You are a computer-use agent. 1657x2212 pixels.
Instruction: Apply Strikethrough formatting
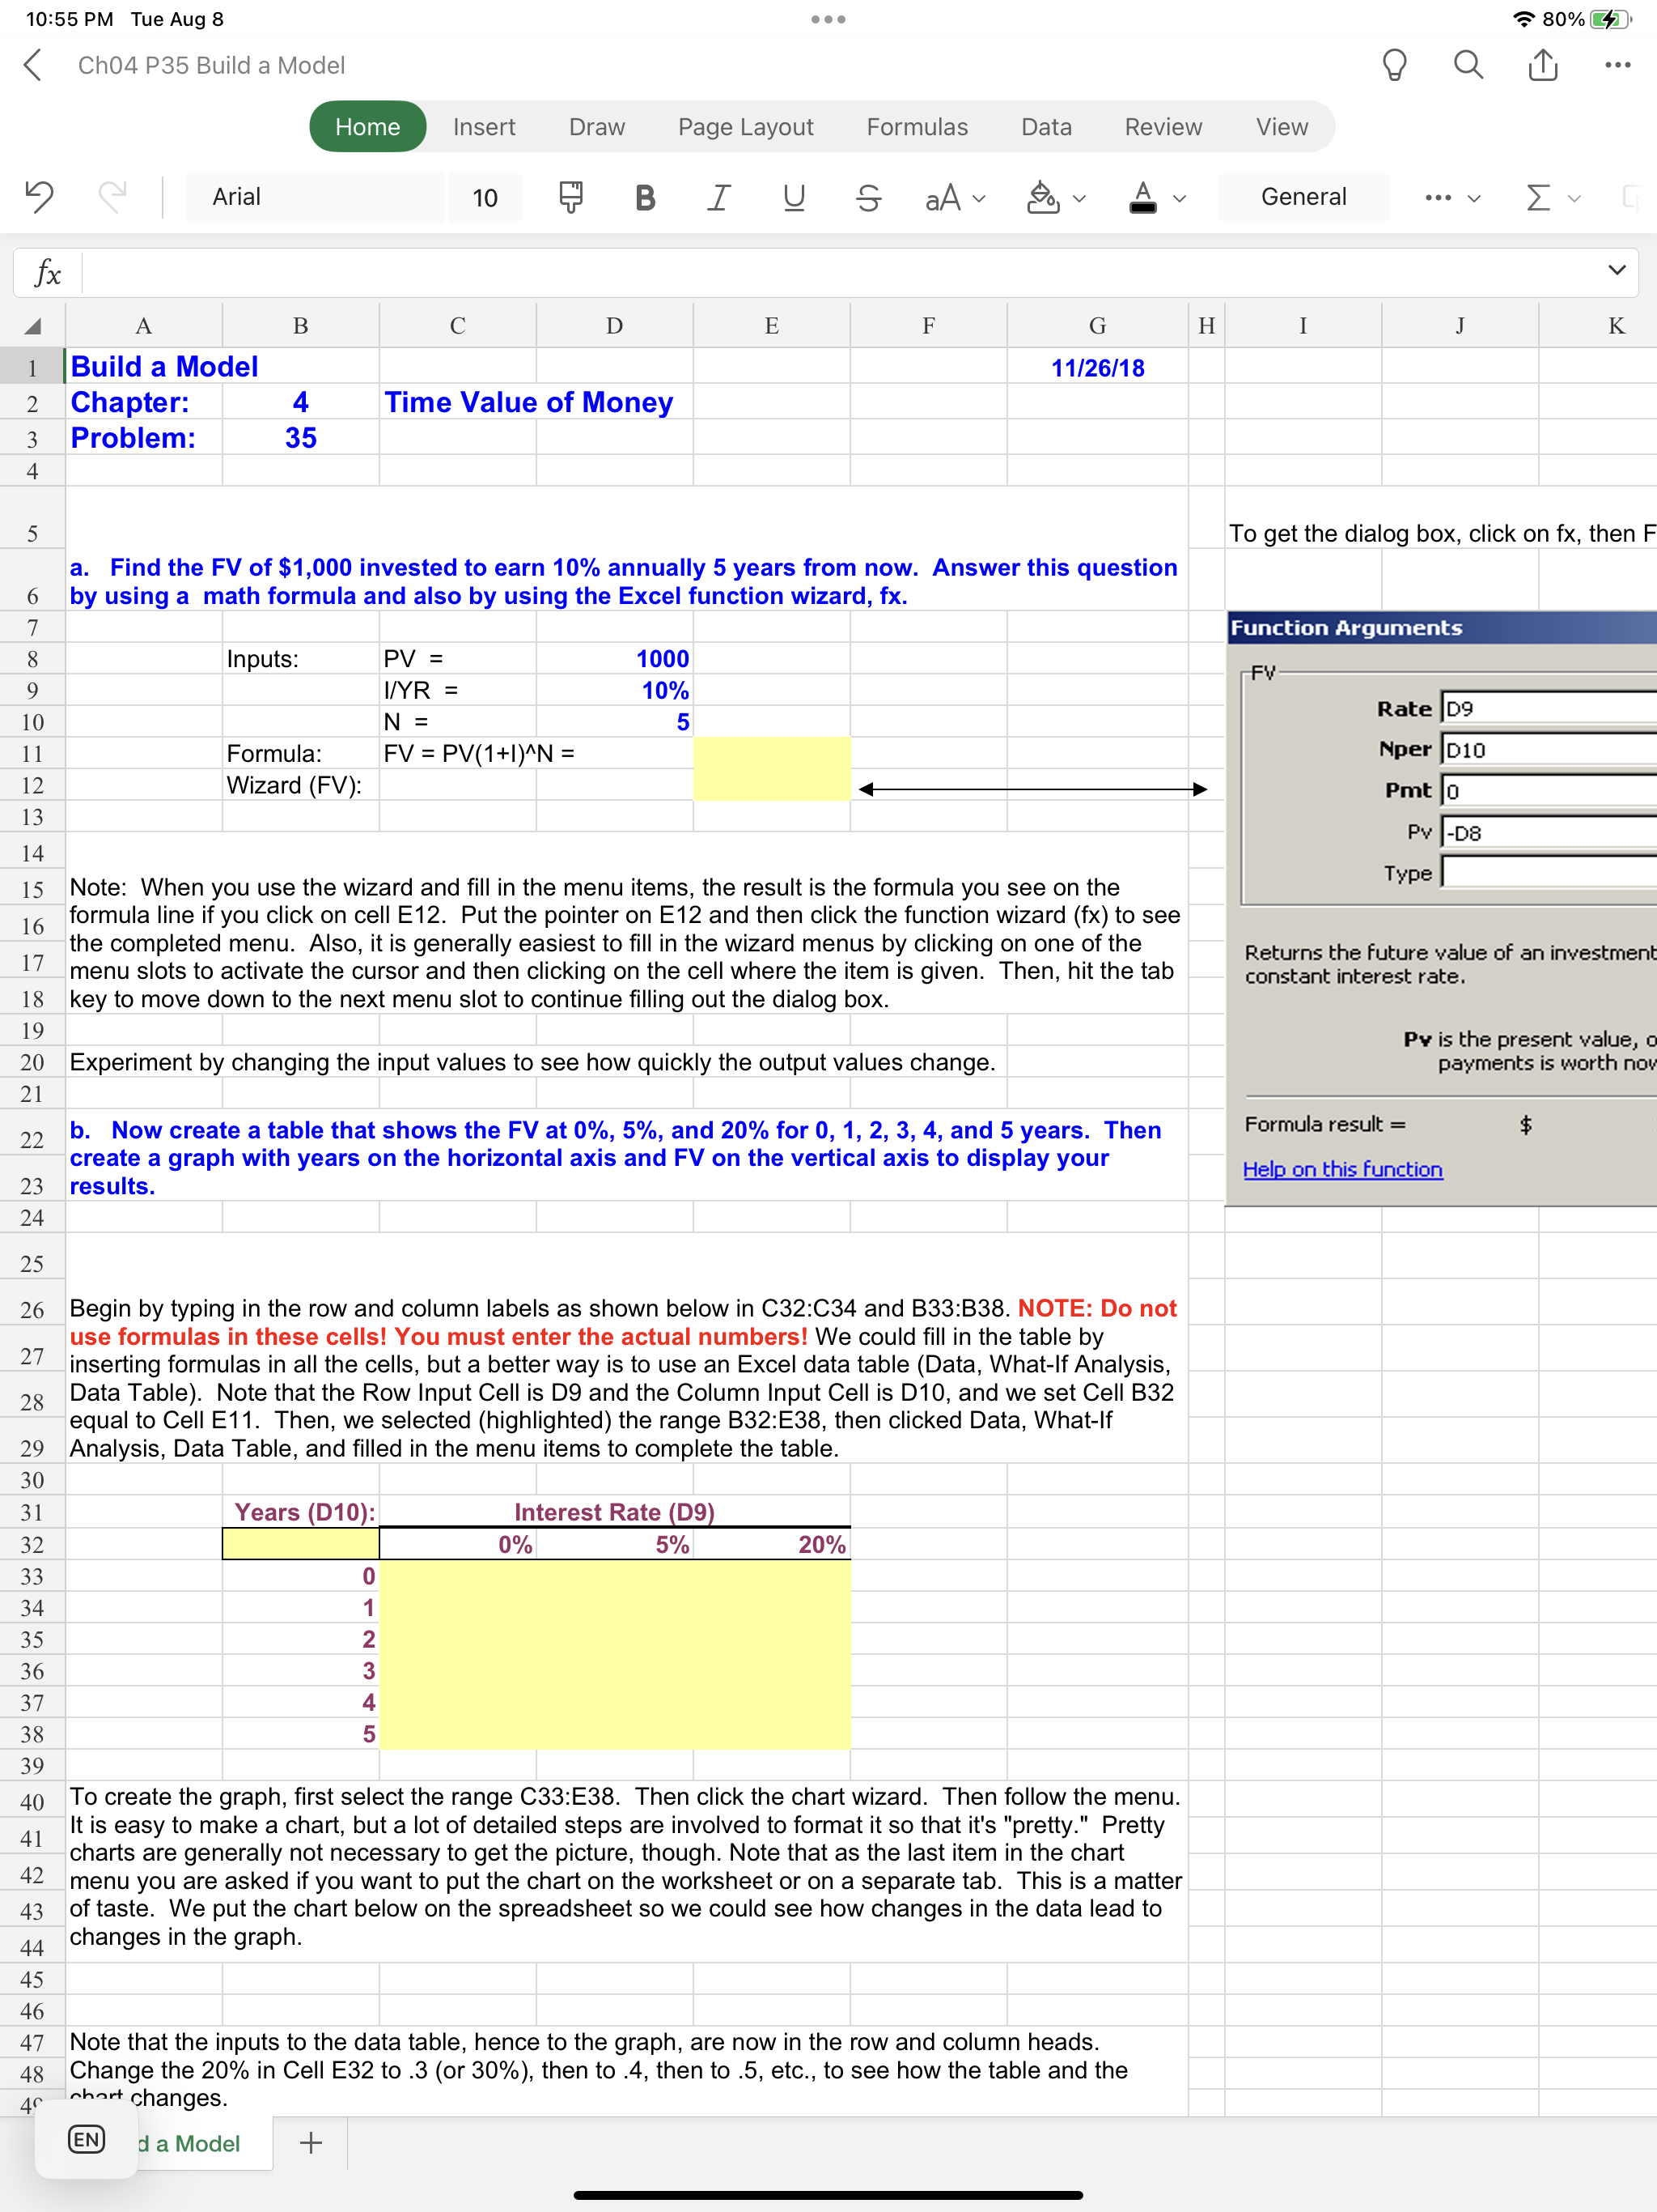pos(868,197)
